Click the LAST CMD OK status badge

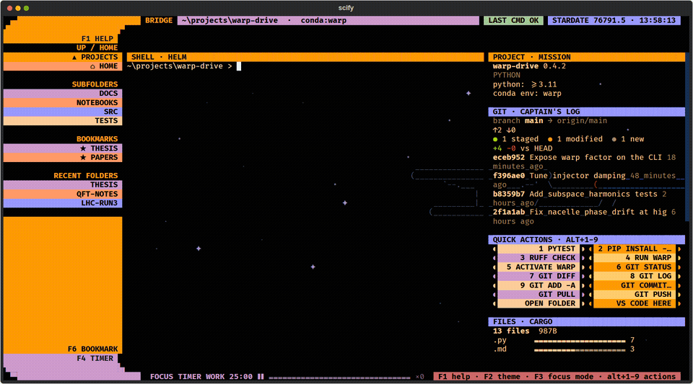point(513,20)
